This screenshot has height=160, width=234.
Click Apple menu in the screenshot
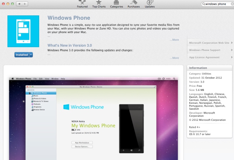click(13, 78)
